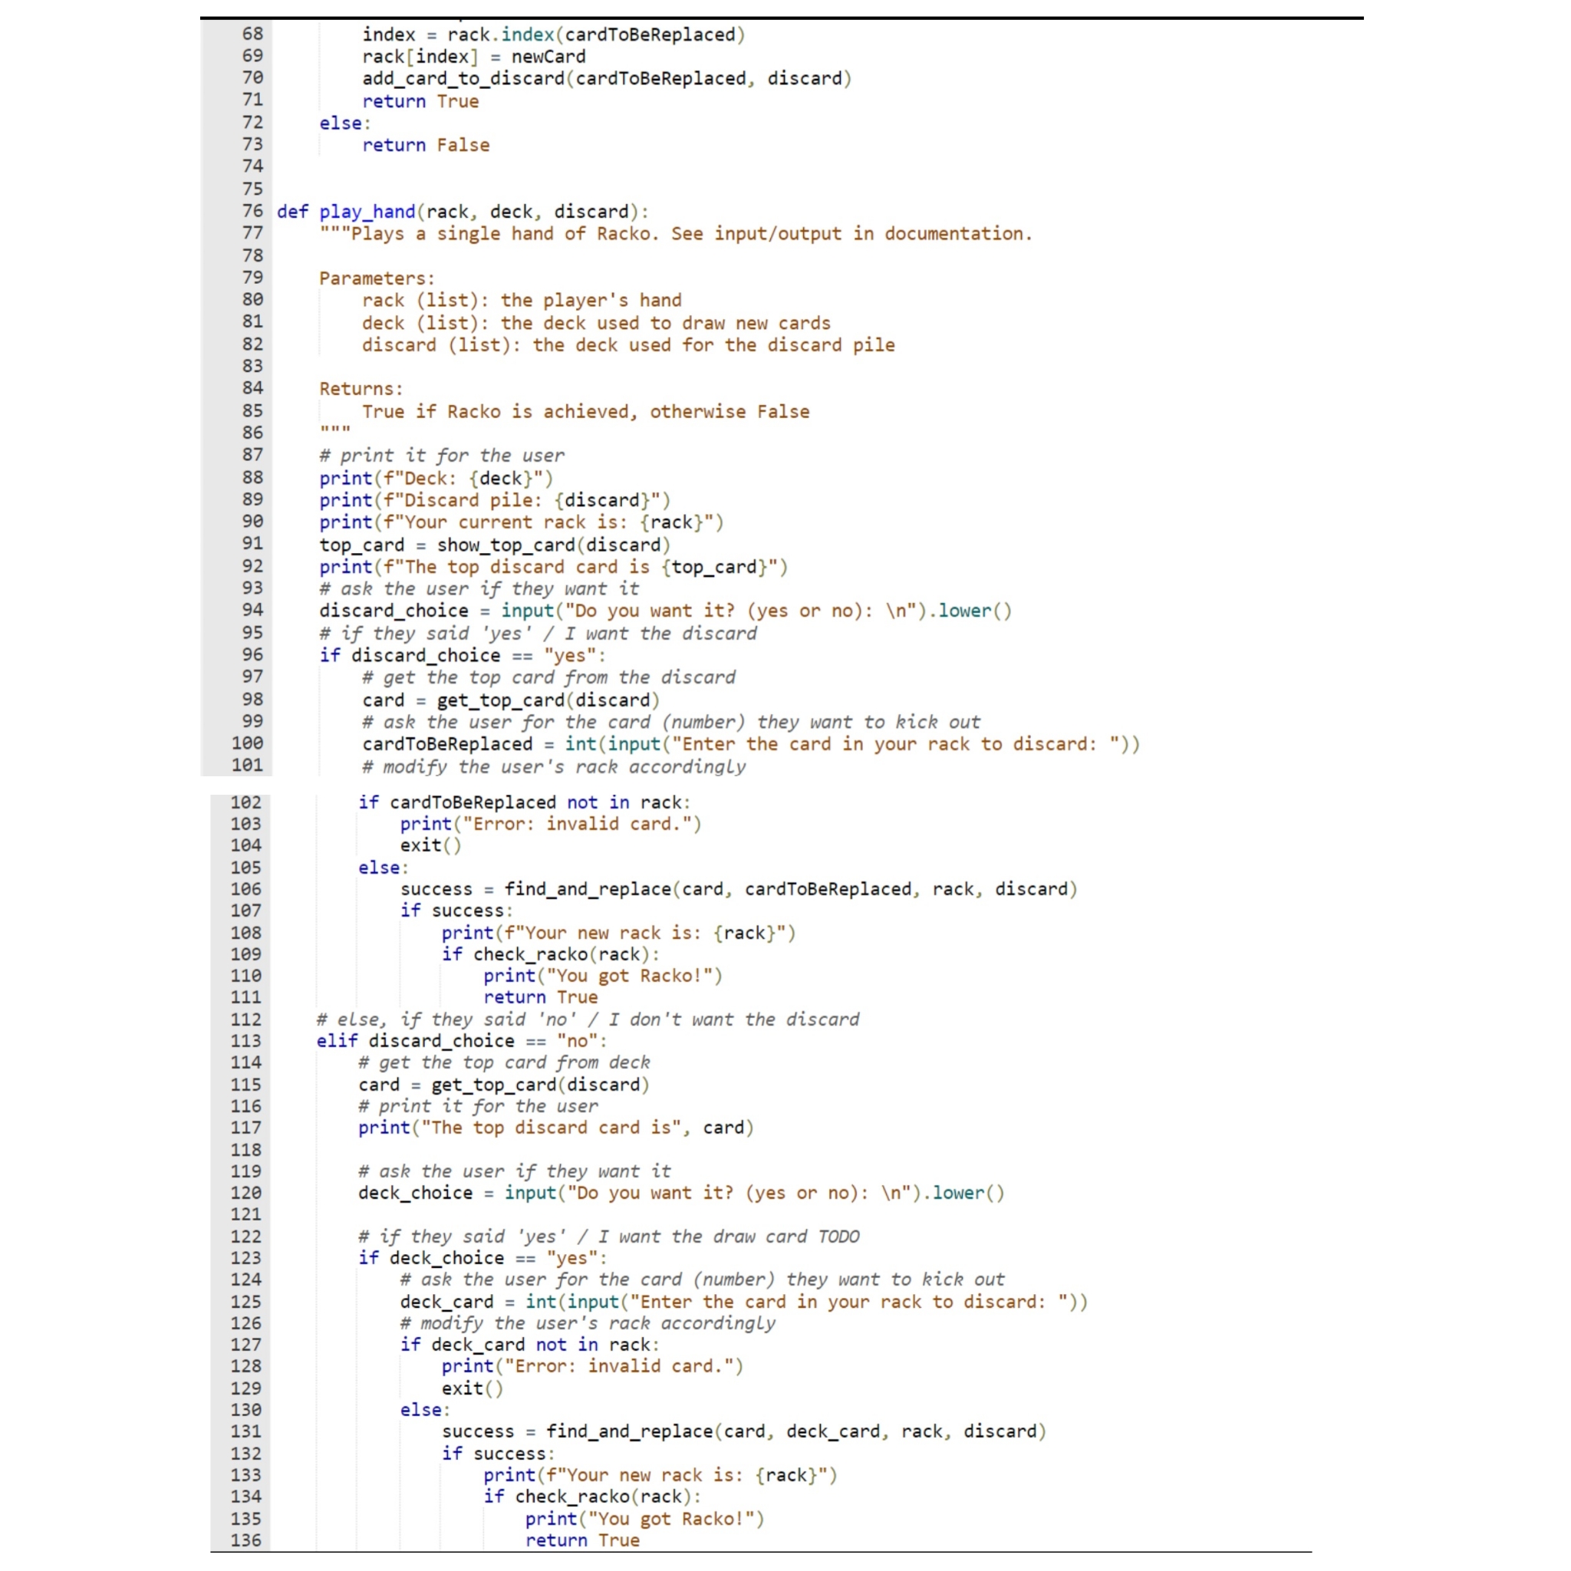The height and width of the screenshot is (1571, 1571).
Task: Click line number 102 in the gutter
Action: pyautogui.click(x=245, y=802)
